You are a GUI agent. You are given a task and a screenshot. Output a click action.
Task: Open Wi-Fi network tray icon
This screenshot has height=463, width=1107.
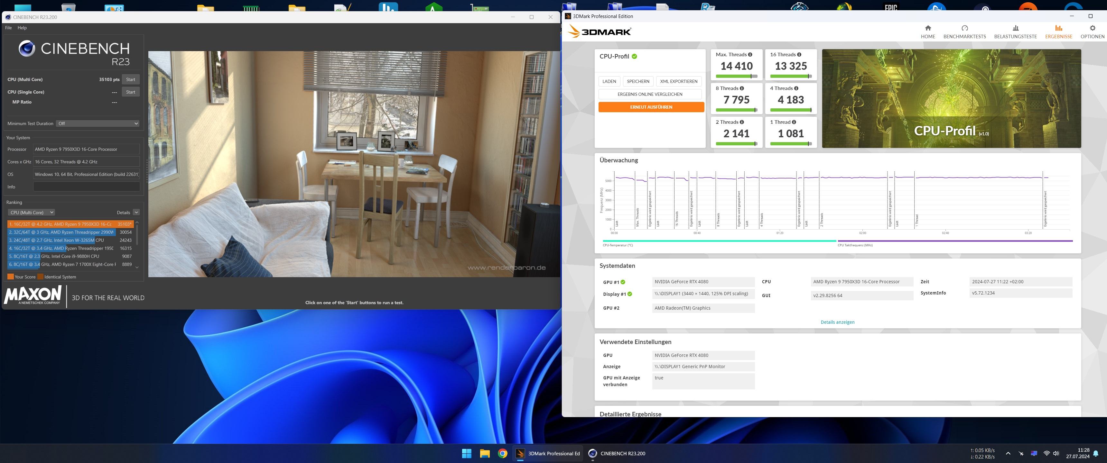click(x=1047, y=454)
